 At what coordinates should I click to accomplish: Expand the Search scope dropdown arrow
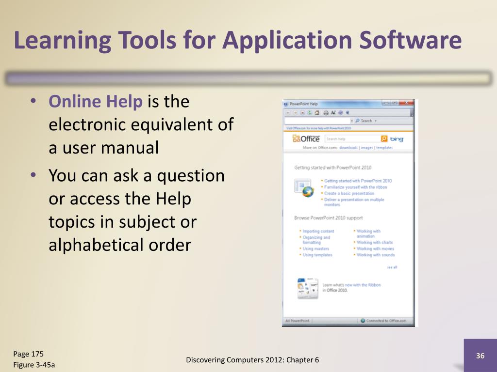point(376,121)
